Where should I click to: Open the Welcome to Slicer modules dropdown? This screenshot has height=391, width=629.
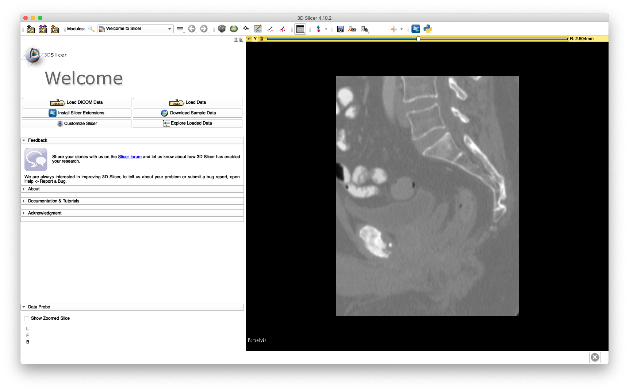tap(135, 29)
